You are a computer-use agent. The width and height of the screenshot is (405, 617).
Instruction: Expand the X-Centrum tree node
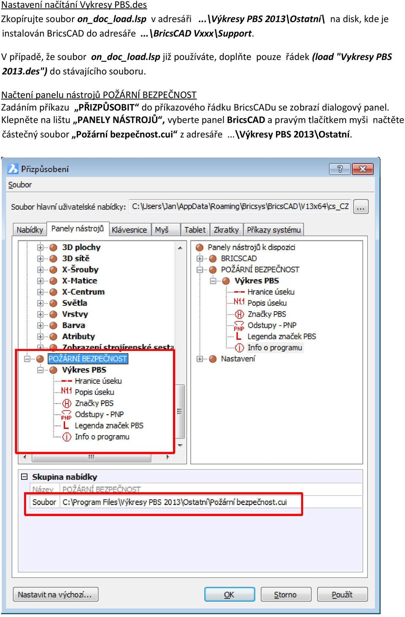(x=40, y=292)
